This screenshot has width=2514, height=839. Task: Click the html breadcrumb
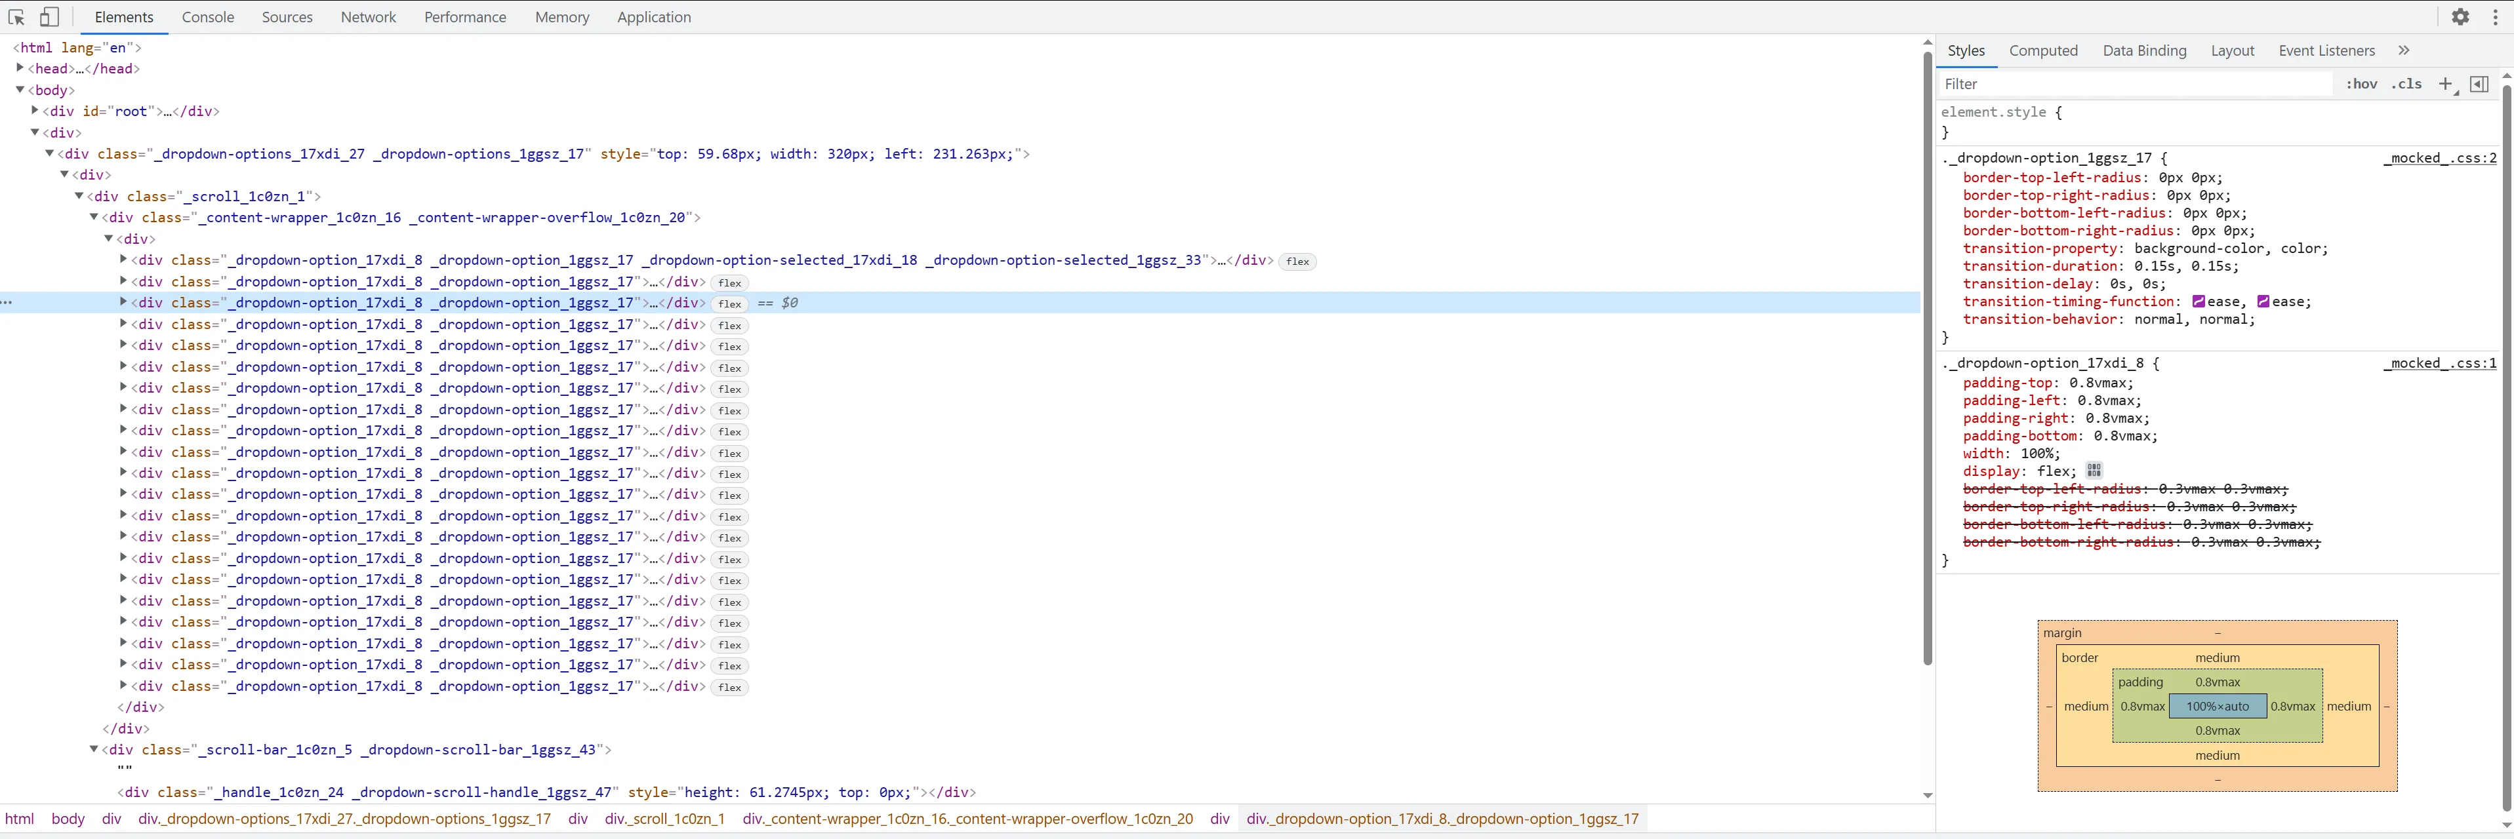point(20,819)
